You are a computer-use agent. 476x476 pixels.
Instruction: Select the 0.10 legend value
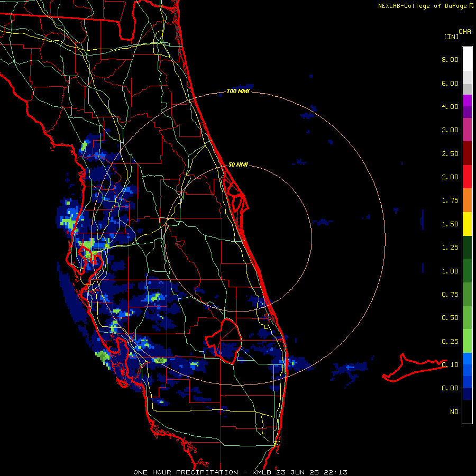click(x=450, y=365)
